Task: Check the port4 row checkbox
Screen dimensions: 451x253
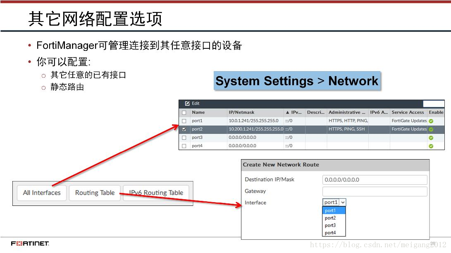Action: [184, 146]
